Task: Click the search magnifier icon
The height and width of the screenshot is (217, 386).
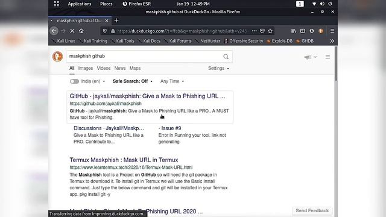Action: [226, 57]
